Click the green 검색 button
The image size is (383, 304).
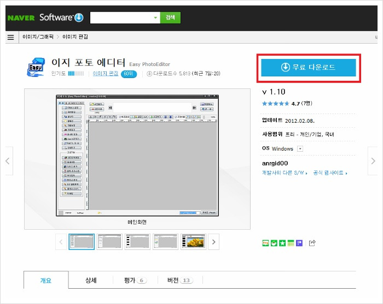pyautogui.click(x=170, y=17)
